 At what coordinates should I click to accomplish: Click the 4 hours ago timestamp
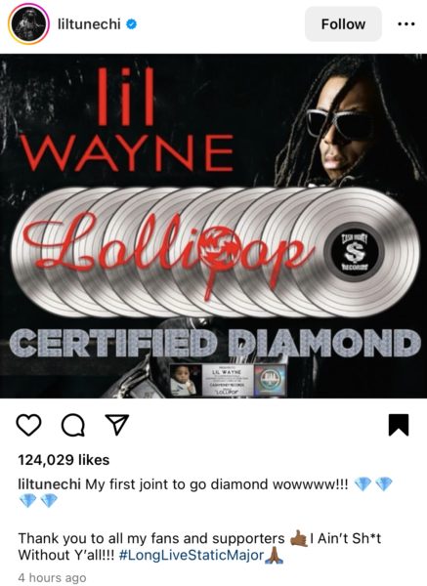[x=52, y=577]
